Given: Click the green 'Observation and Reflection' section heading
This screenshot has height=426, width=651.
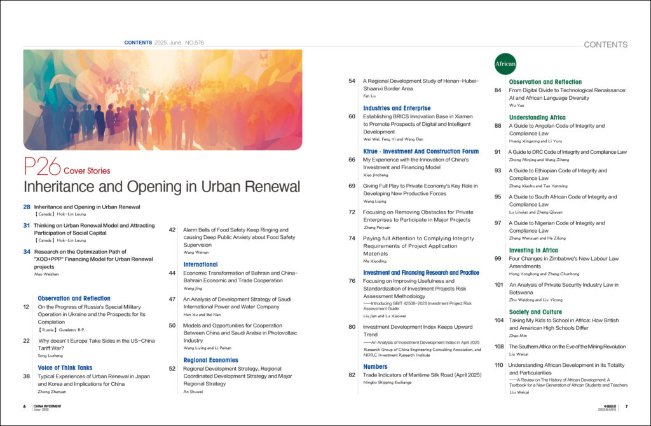Looking at the screenshot, I should click(545, 82).
